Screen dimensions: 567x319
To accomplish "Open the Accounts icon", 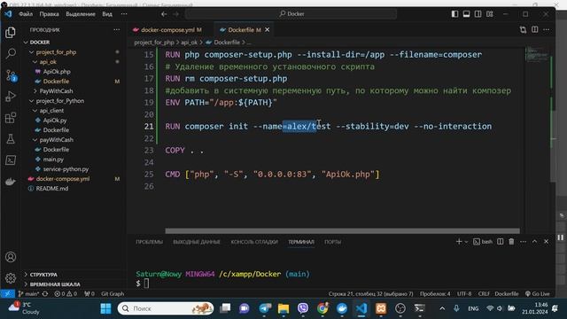I will click(11, 257).
